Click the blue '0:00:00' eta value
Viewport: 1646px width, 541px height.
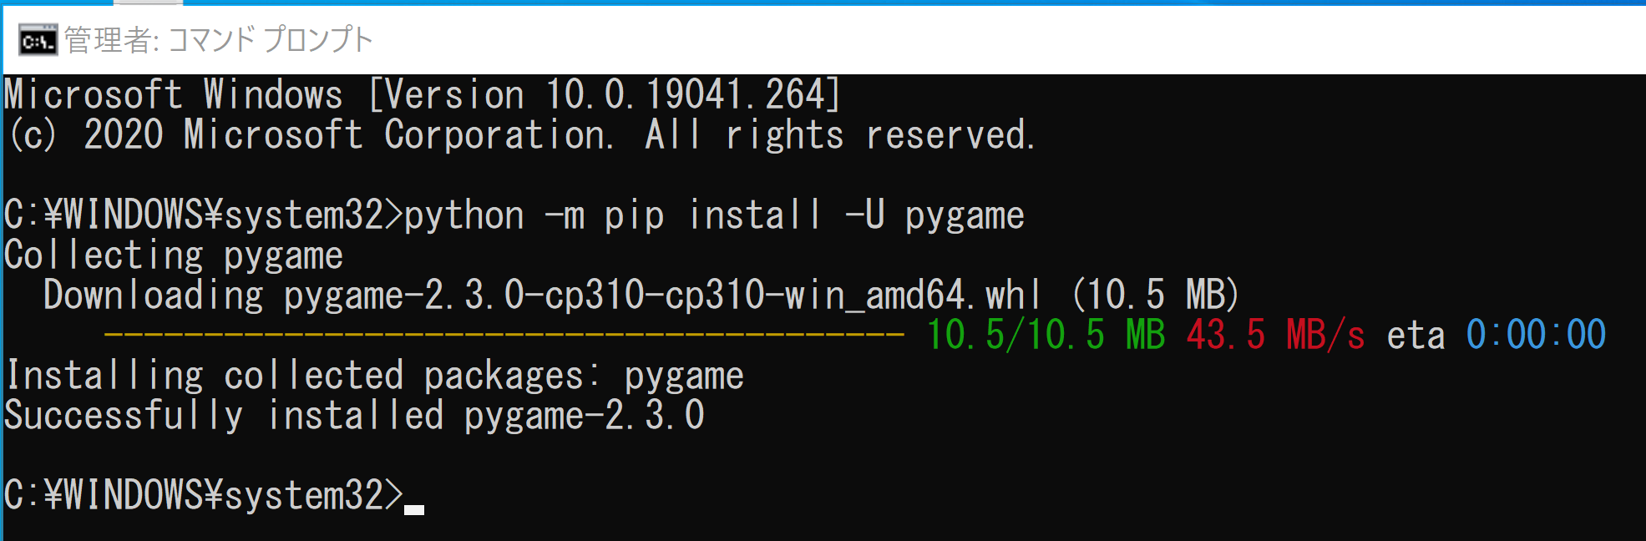coord(1536,335)
